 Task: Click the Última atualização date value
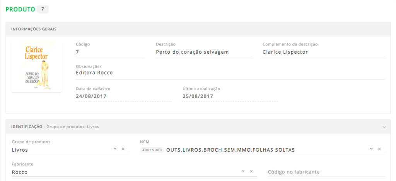[x=198, y=96]
